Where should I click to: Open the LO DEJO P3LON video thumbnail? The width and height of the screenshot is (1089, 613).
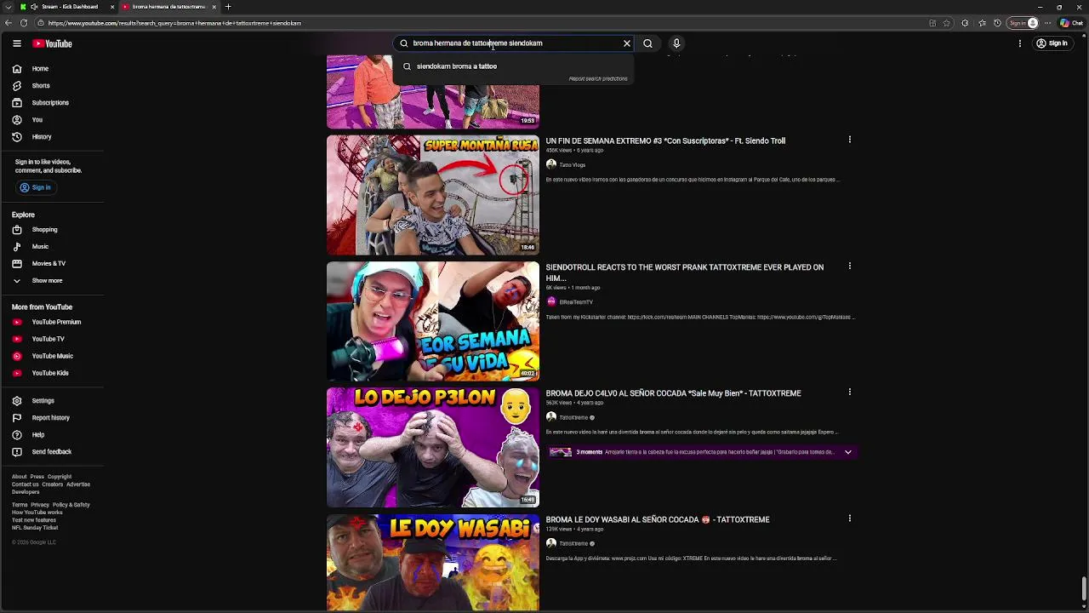[433, 447]
